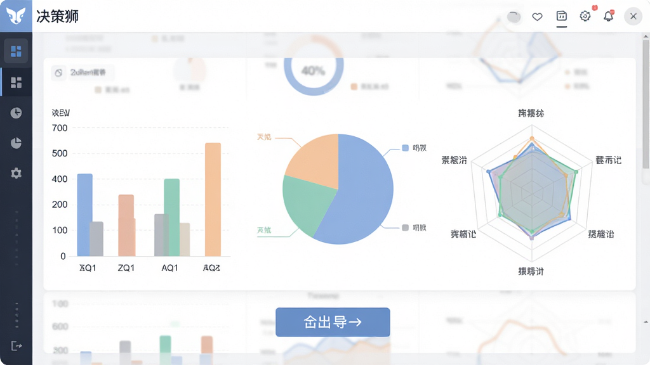Click the gray legend swatch beside the pie chart

(406, 227)
